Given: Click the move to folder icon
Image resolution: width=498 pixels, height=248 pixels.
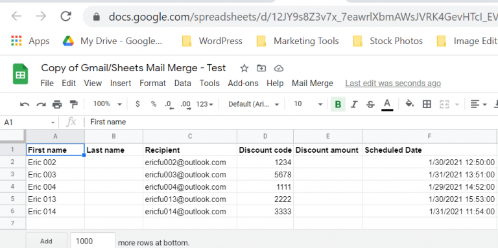Looking at the screenshot, I should pyautogui.click(x=261, y=68).
